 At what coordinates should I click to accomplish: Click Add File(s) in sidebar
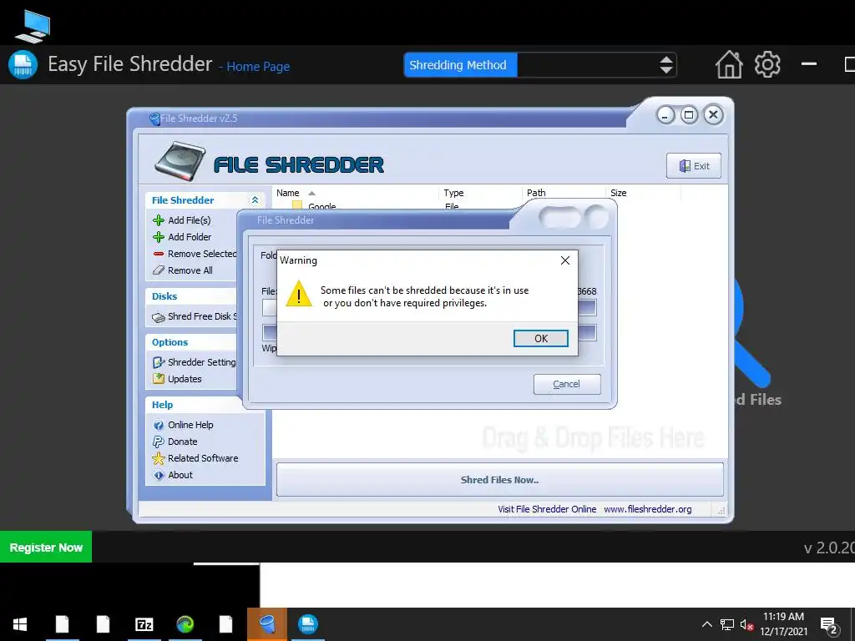[182, 220]
